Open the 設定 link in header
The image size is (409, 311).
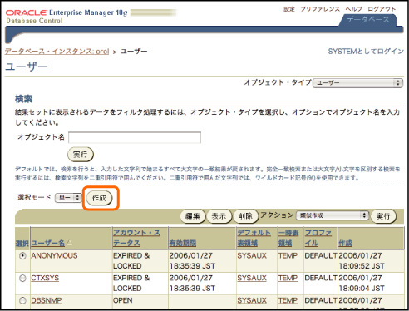(x=289, y=9)
